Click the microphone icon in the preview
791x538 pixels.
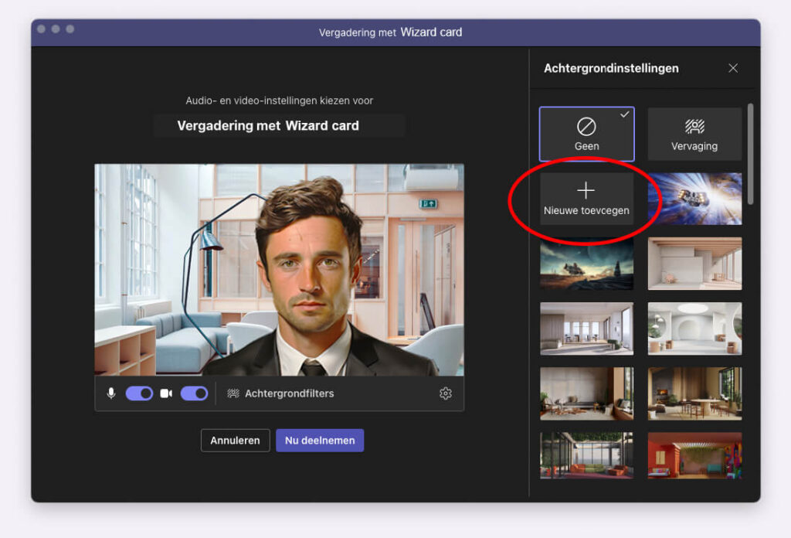click(110, 393)
